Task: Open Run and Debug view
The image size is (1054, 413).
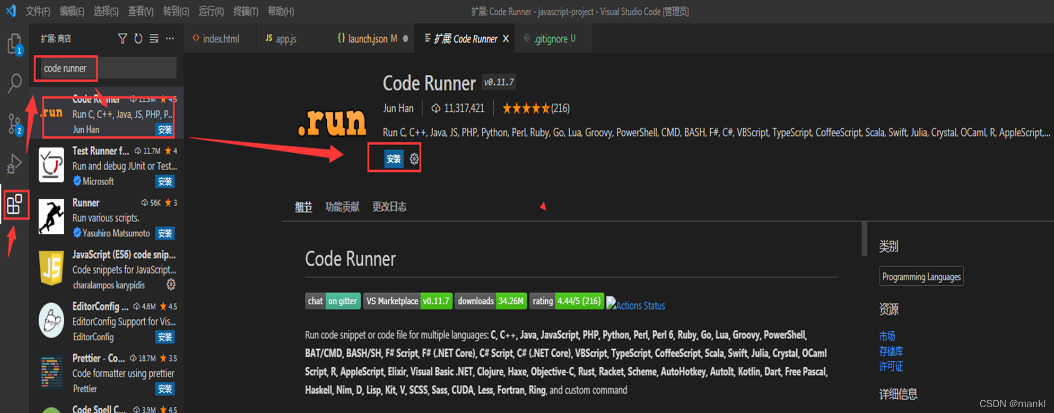Action: (15, 163)
